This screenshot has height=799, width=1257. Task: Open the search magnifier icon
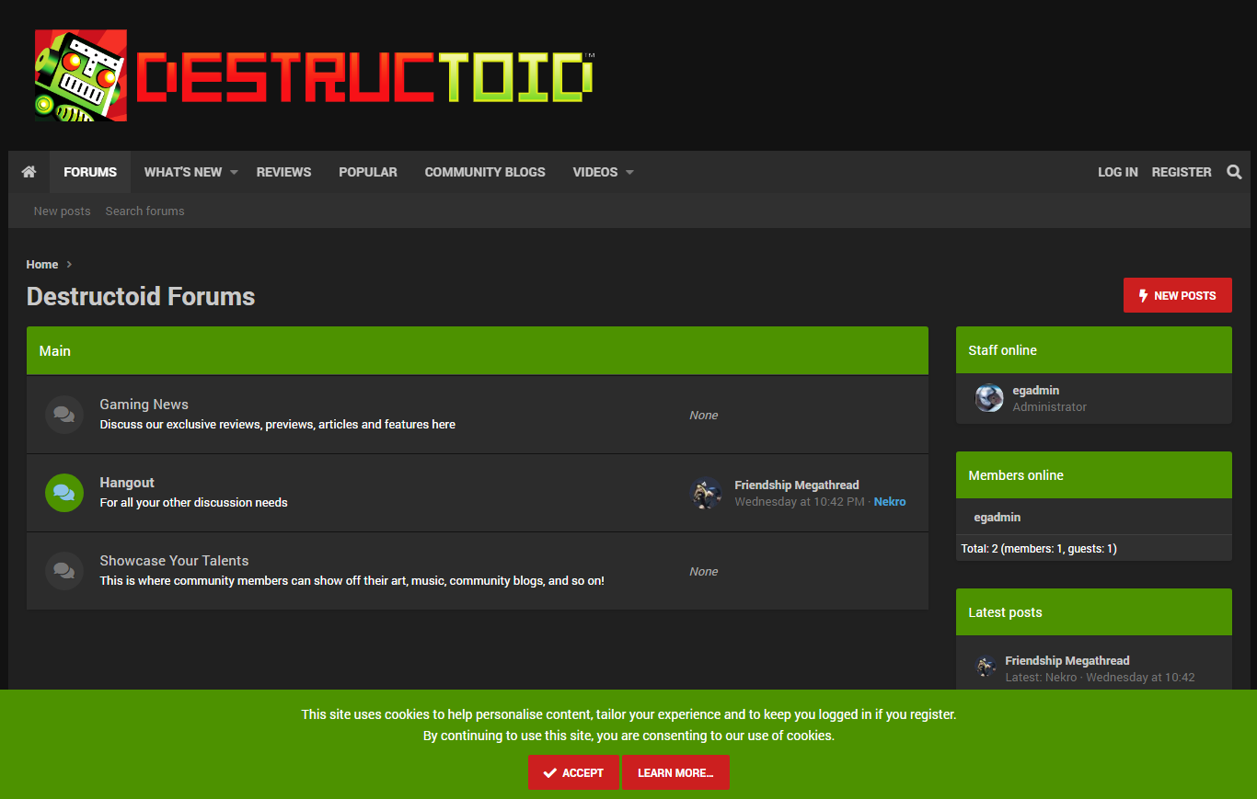tap(1234, 172)
